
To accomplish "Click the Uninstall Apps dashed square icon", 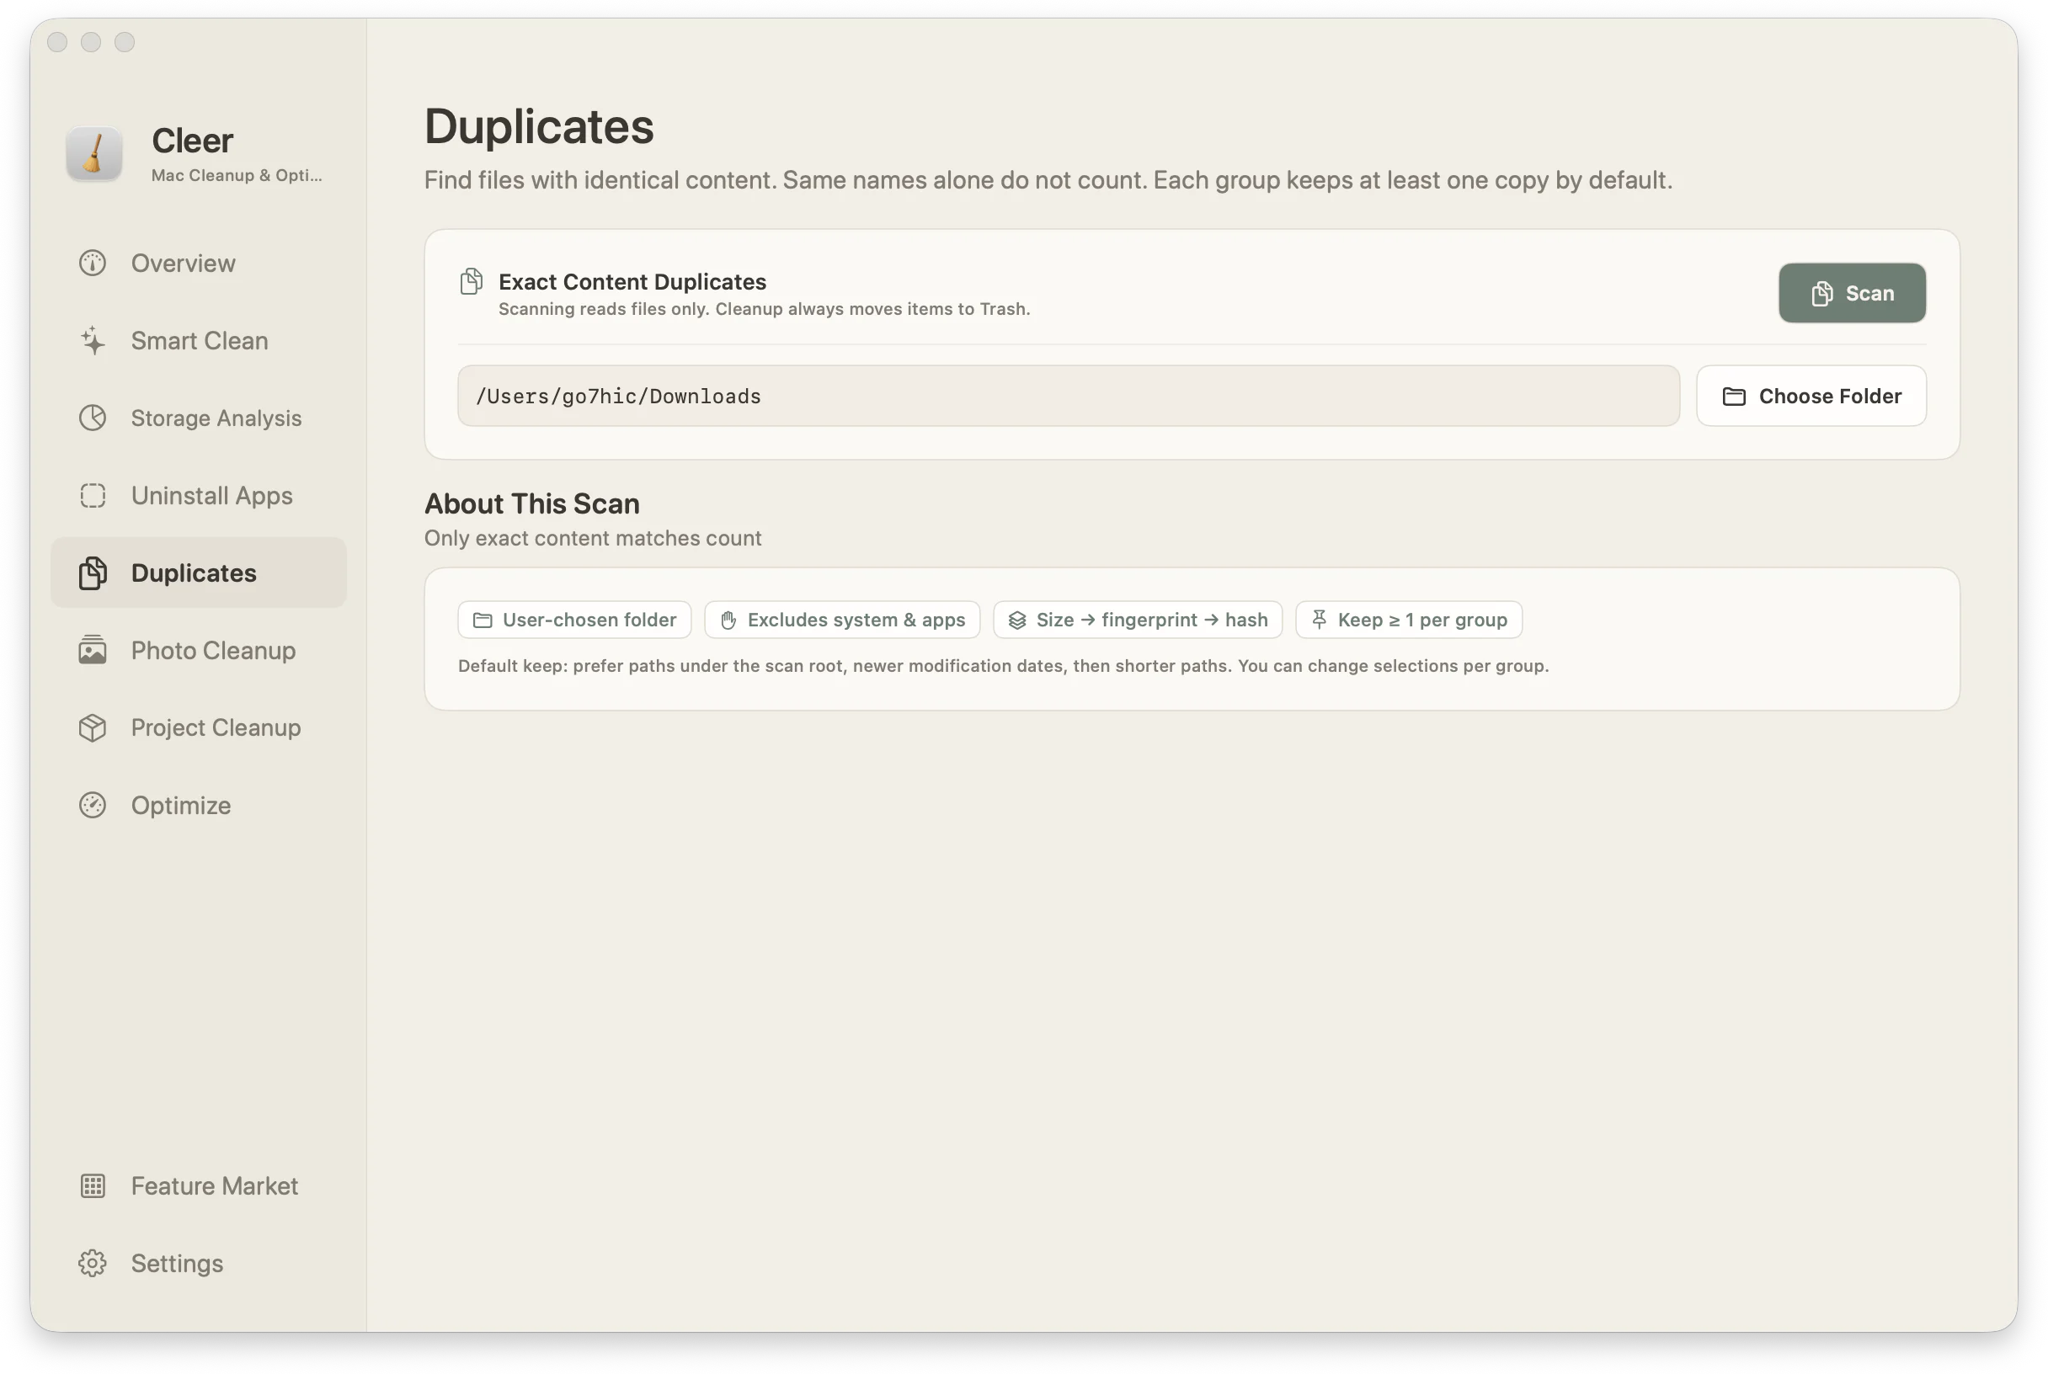I will (92, 495).
